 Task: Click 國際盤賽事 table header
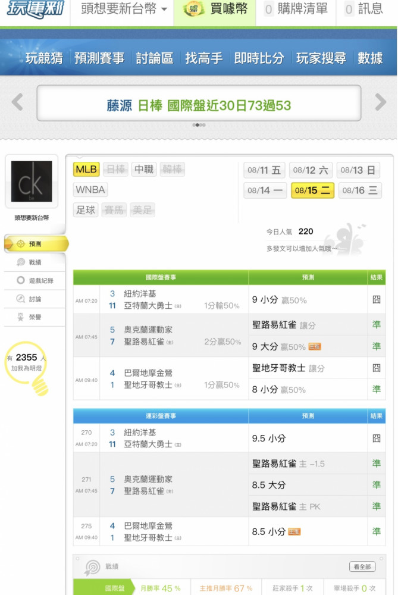click(x=161, y=277)
